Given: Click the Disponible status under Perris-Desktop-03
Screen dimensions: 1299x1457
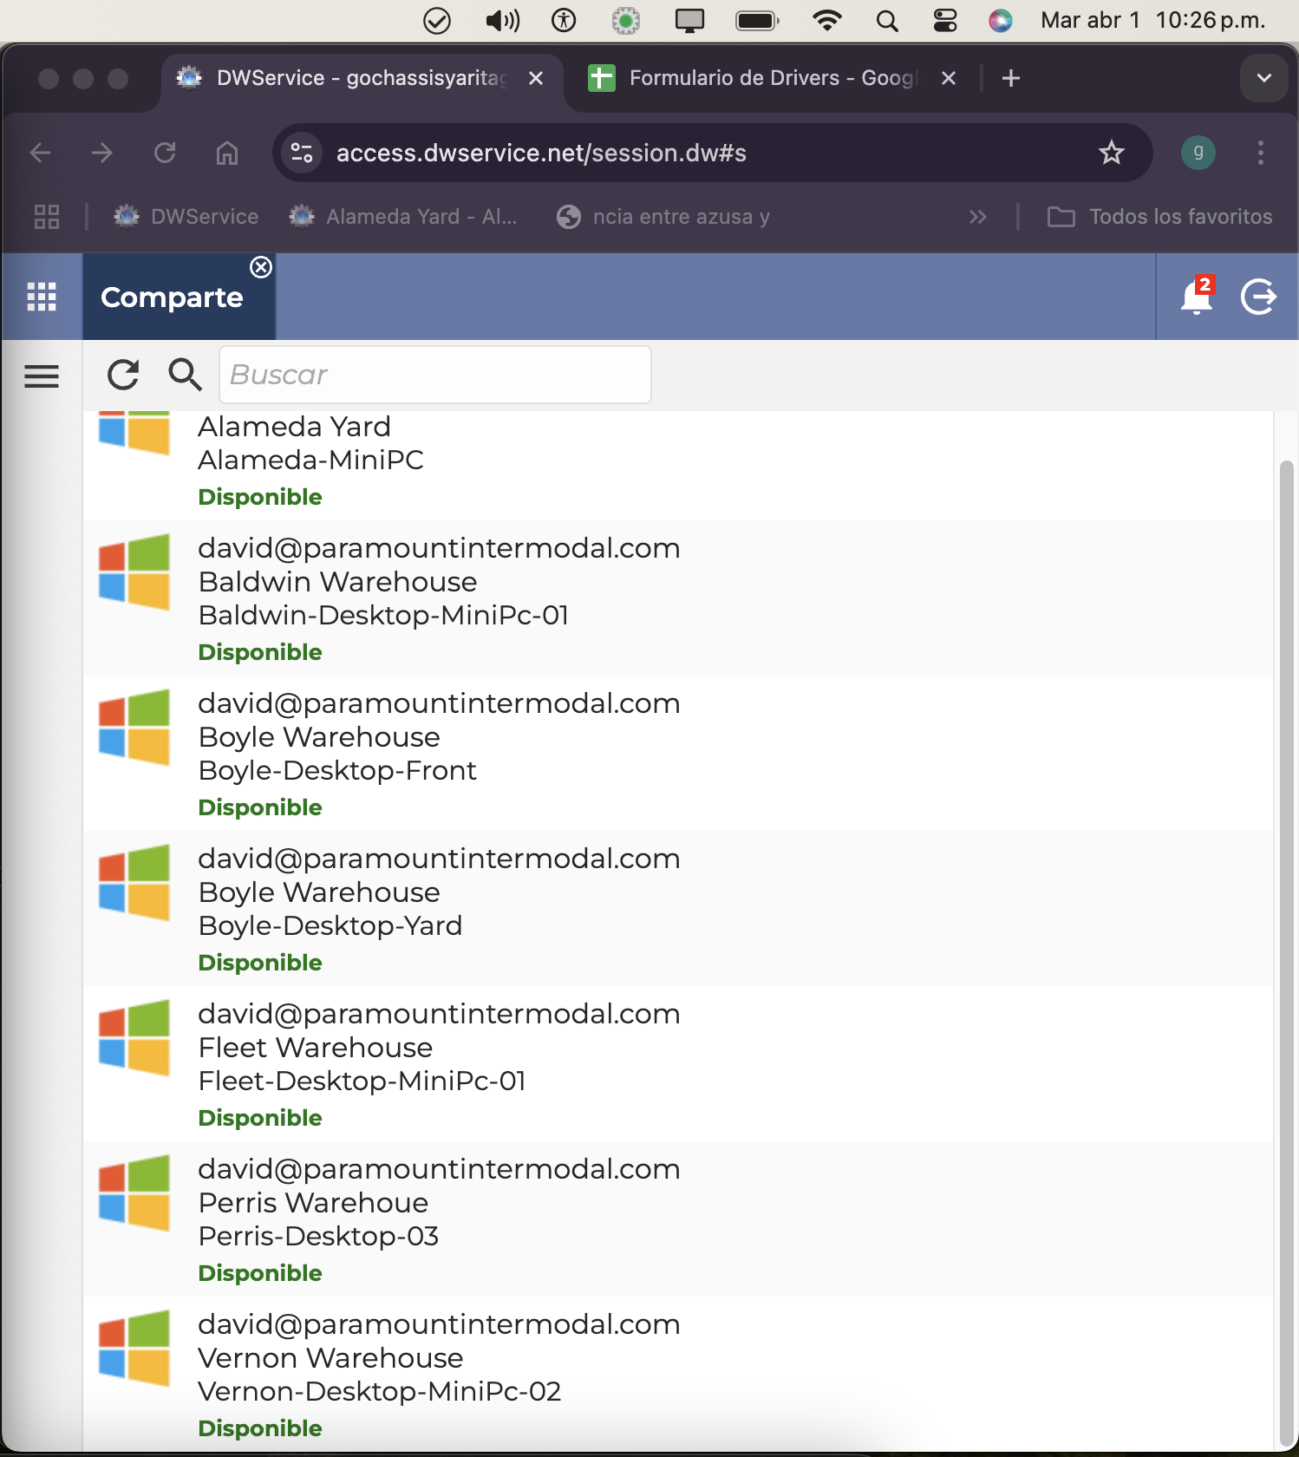Looking at the screenshot, I should [260, 1273].
